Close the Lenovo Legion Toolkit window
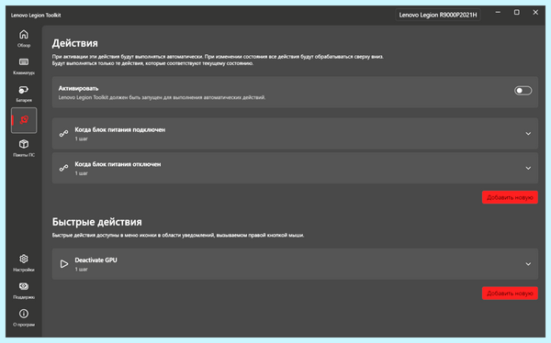 [x=535, y=12]
